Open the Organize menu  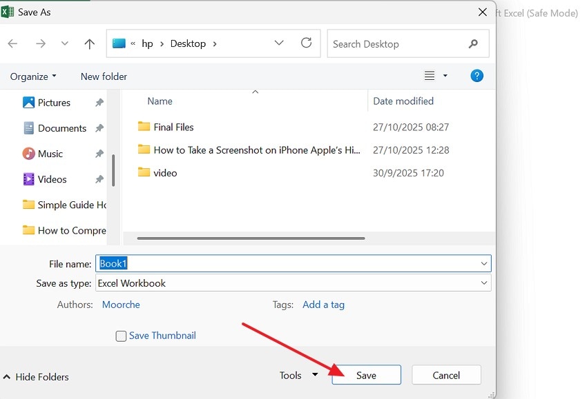coord(33,76)
